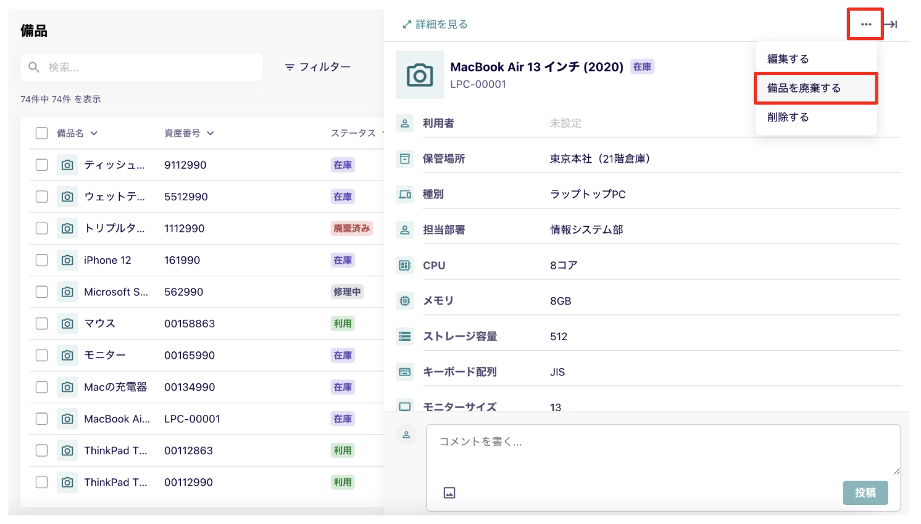Click the filter icon next to フィルター
Viewport: 921px width, 524px height.
(290, 67)
